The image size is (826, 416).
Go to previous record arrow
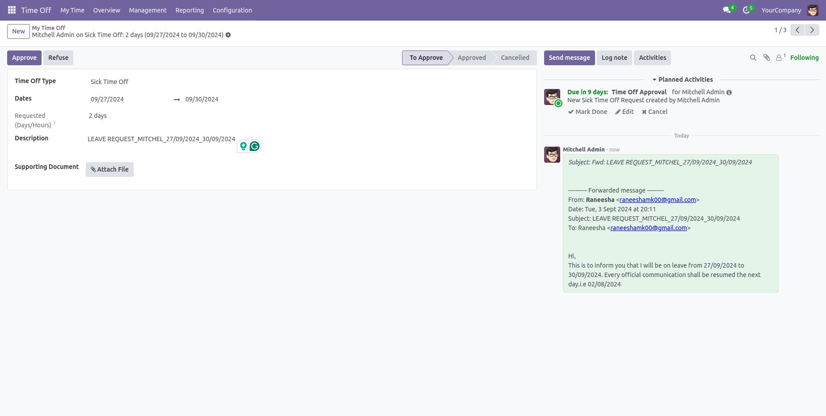pyautogui.click(x=797, y=30)
